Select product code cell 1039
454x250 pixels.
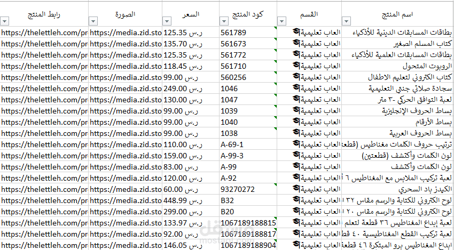coord(248,111)
